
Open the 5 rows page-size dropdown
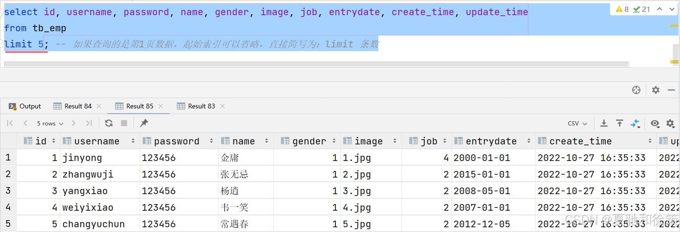[50, 124]
